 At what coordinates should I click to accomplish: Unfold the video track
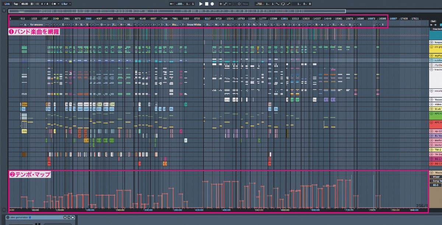click(432, 104)
